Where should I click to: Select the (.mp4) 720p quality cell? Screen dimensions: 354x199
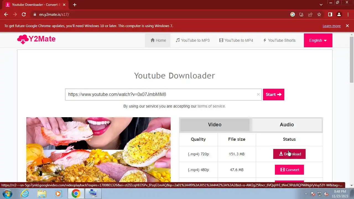(x=198, y=154)
